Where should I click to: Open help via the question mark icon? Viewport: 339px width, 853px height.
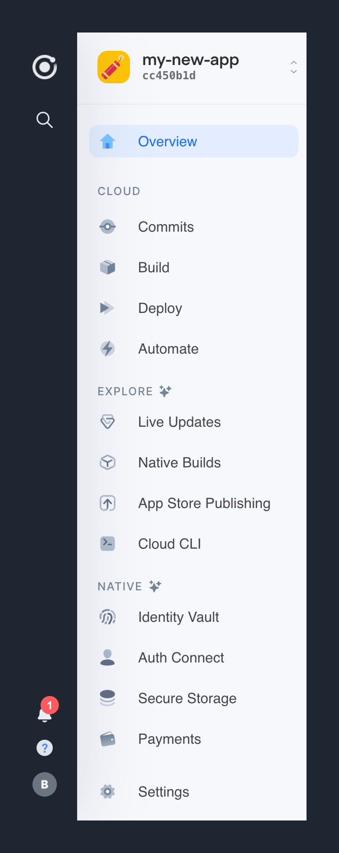45,748
